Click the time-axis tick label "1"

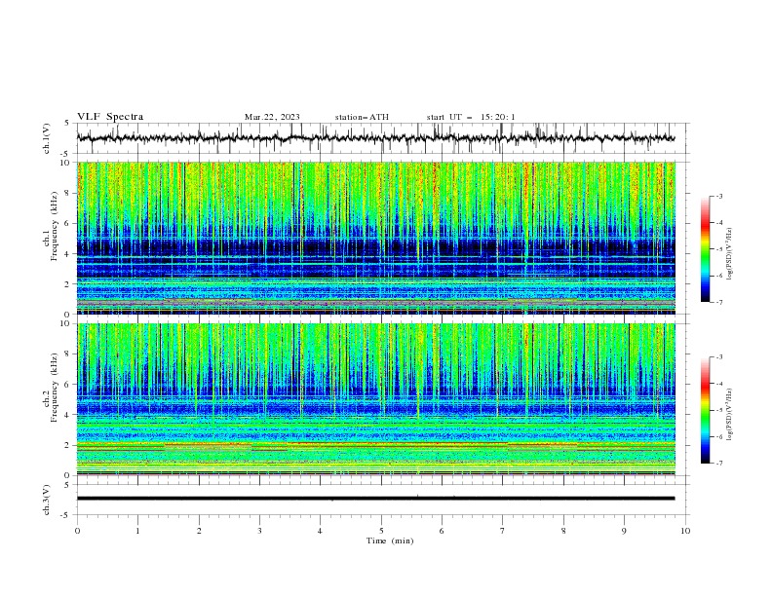[137, 531]
